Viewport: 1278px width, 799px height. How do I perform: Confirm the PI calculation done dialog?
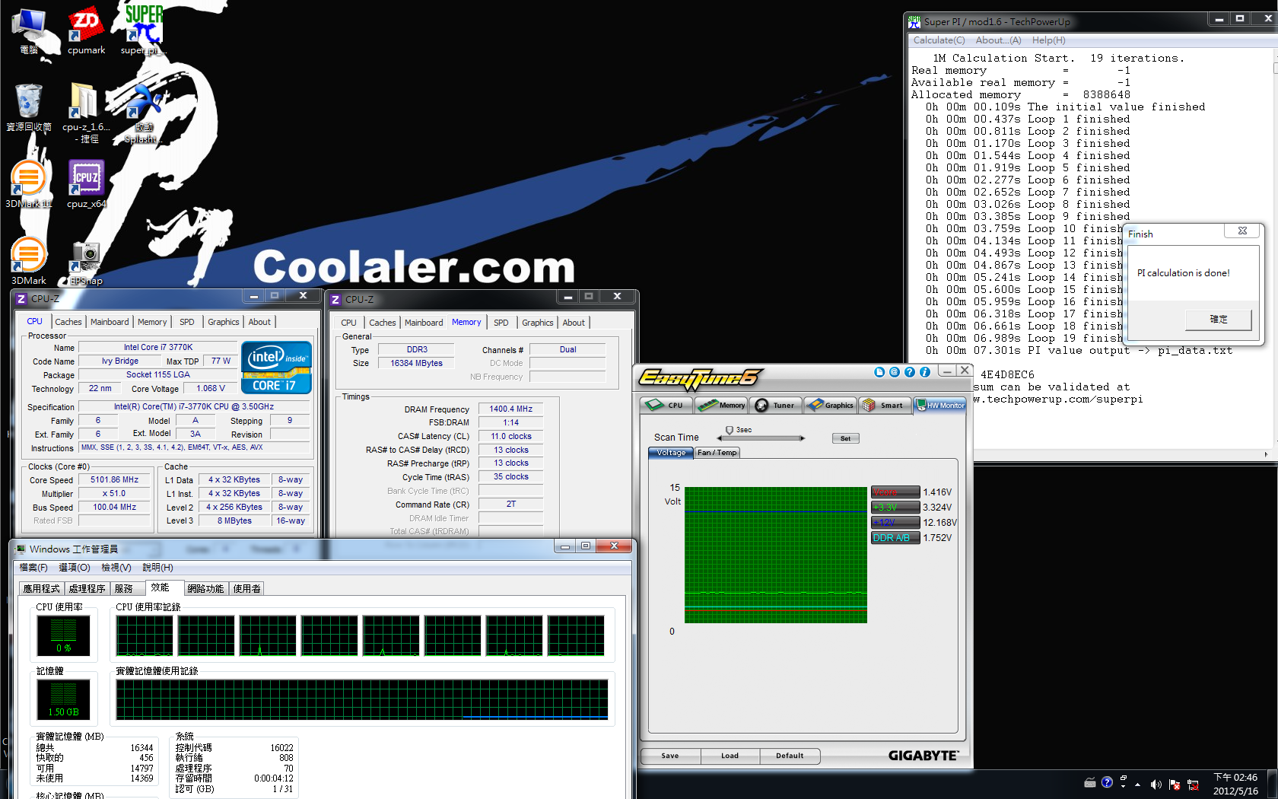(x=1218, y=320)
